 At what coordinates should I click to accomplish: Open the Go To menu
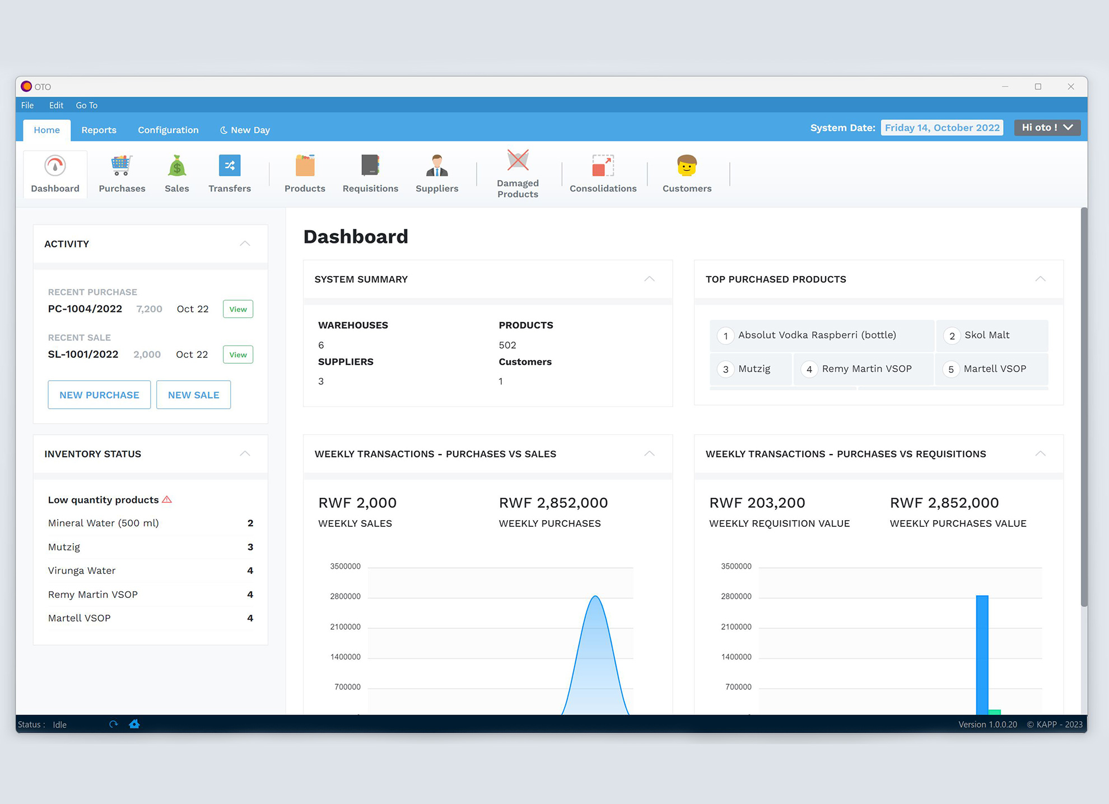[x=86, y=105]
